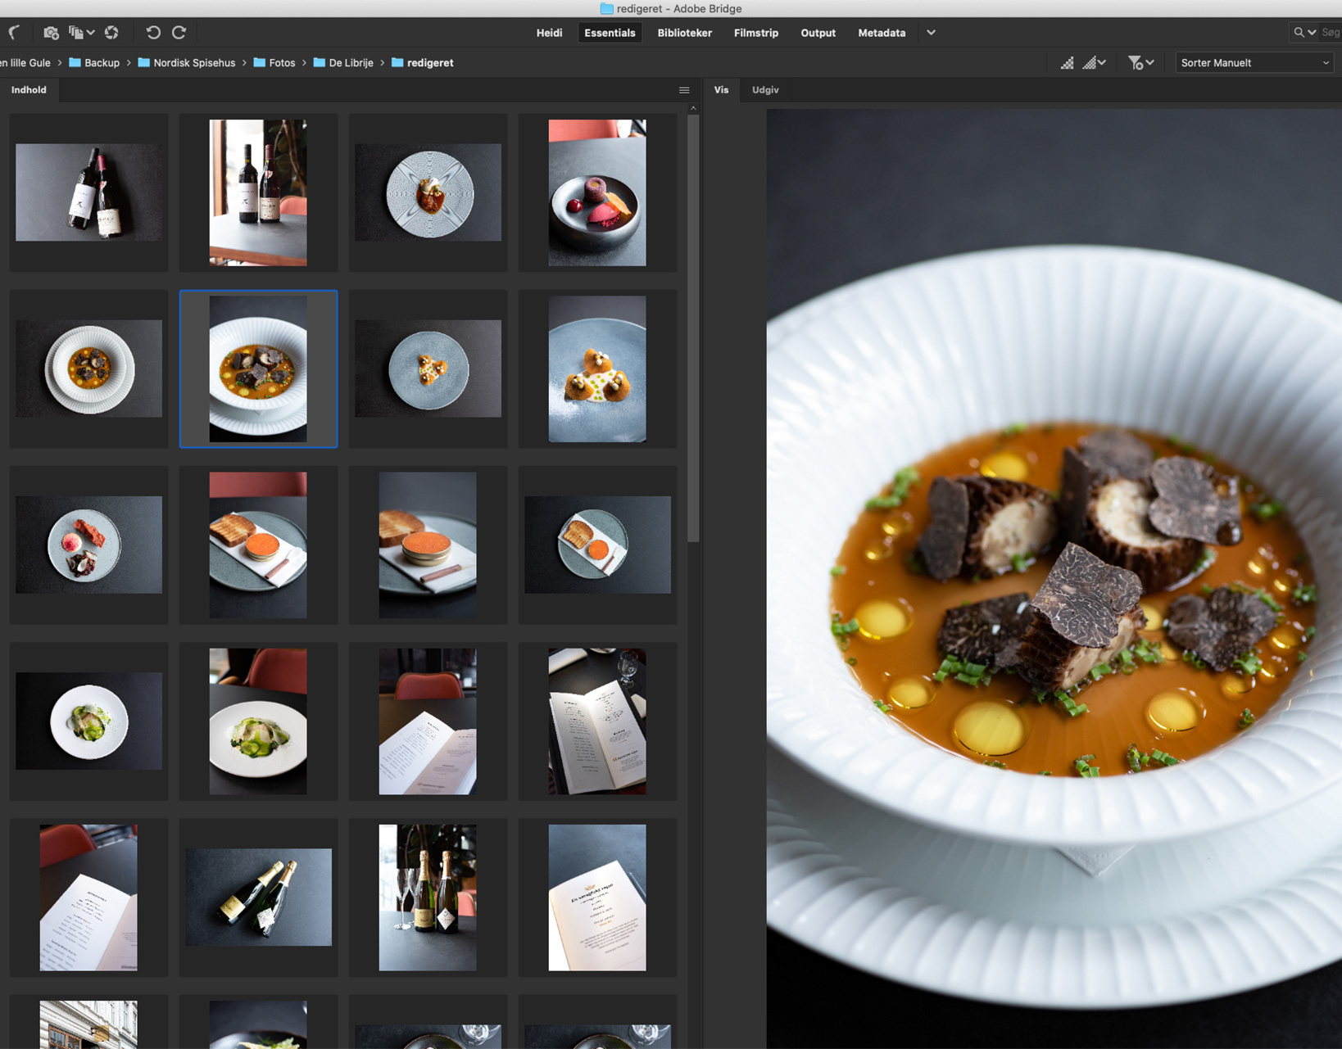Image resolution: width=1342 pixels, height=1049 pixels.
Task: Click the content panel vertical scrollbar
Action: pos(693,328)
